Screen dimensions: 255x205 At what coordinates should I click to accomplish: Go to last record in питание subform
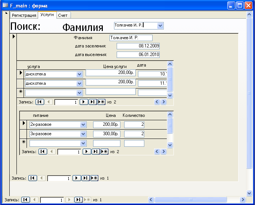click(x=95, y=152)
